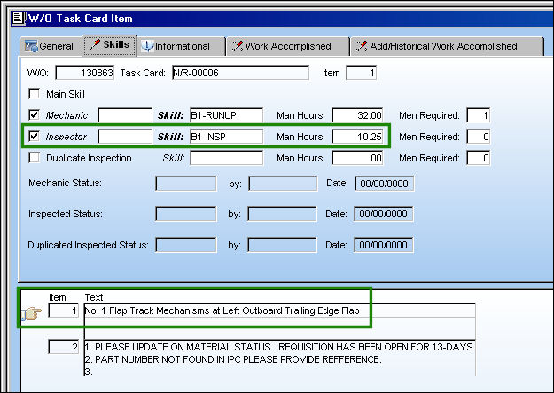Click the Inspector Skill field B1-INSP
Viewport: 554px width, 393px height.
(227, 137)
